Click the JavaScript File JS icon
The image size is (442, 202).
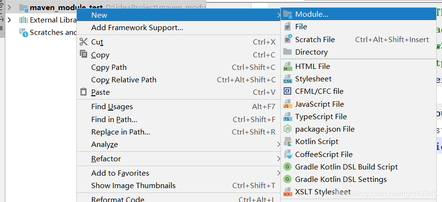tap(287, 104)
